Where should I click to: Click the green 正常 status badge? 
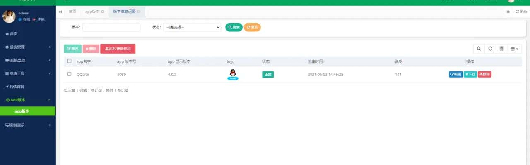point(268,75)
